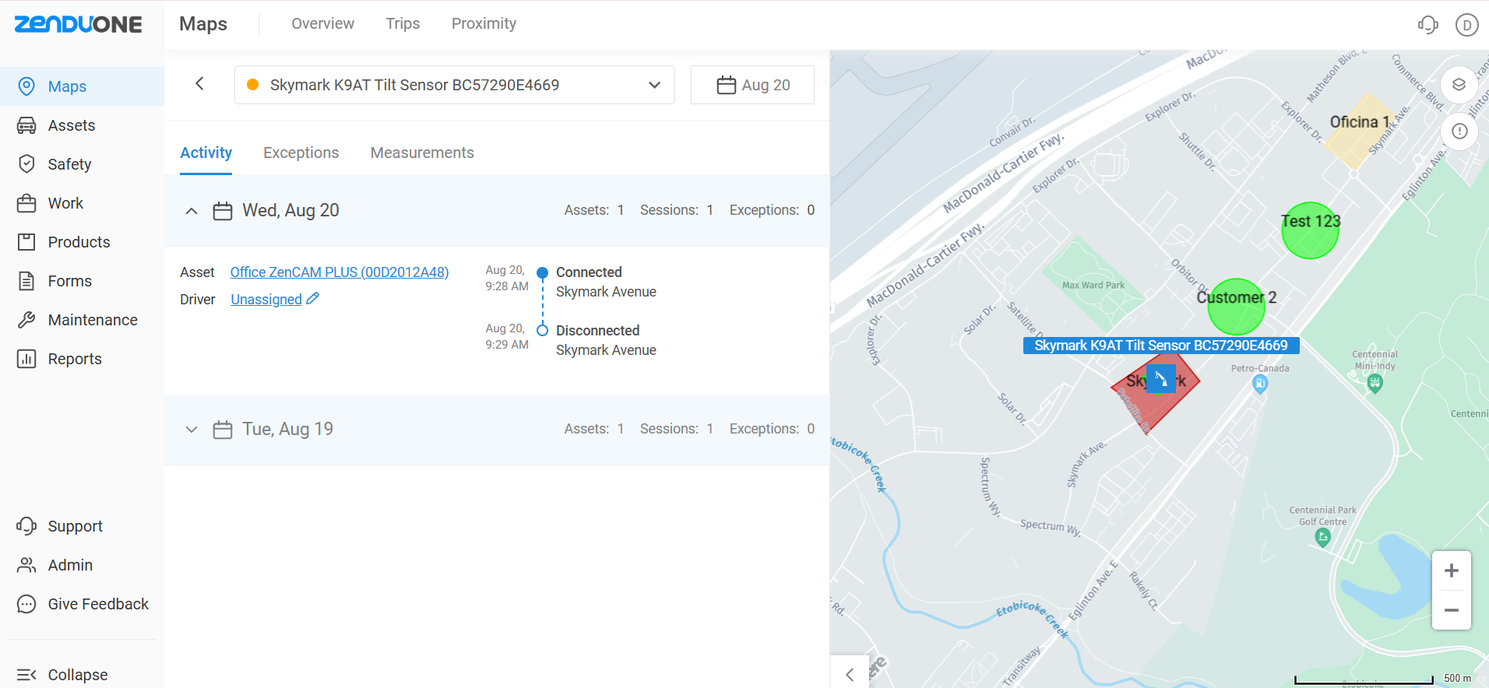Navigate to Products

82,242
